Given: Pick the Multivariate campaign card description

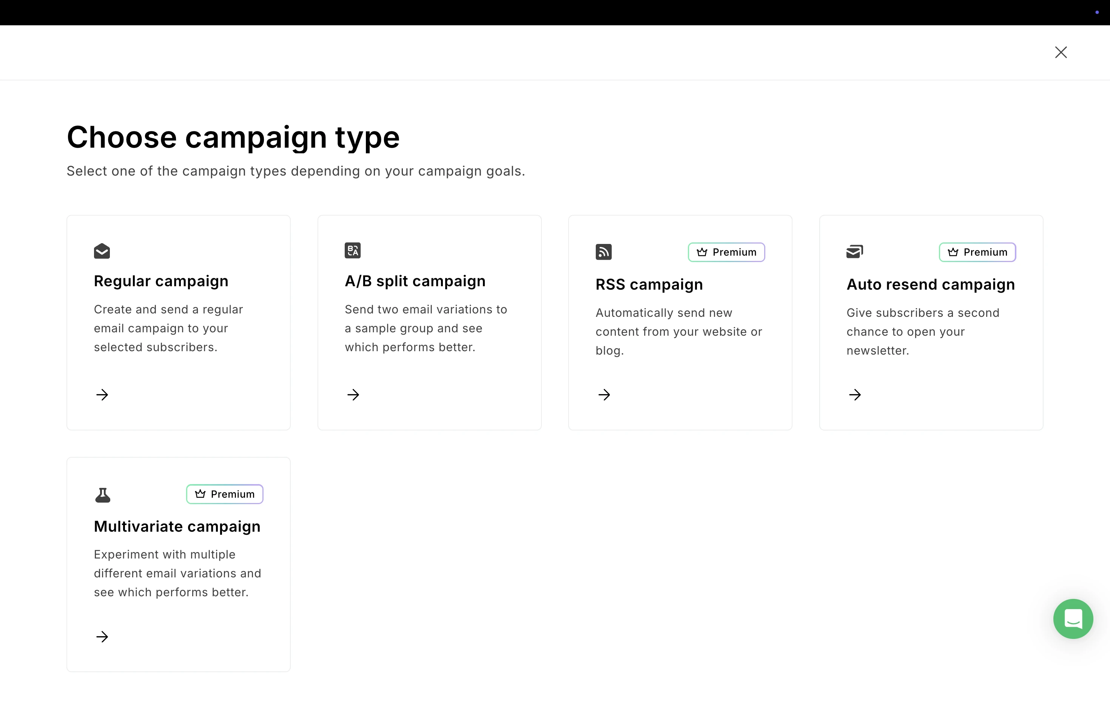Looking at the screenshot, I should pos(177,573).
